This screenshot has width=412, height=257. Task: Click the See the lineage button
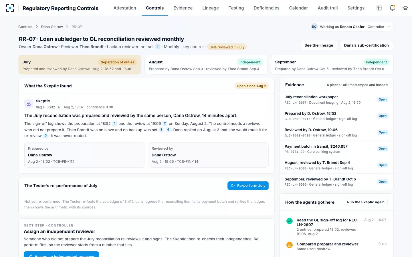click(x=319, y=45)
